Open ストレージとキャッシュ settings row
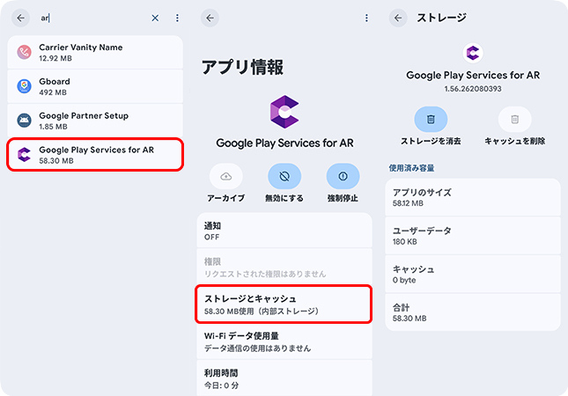Screen dimensions: 568x396 click(x=284, y=304)
